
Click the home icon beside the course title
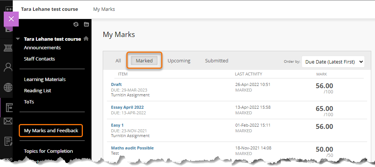pyautogui.click(x=86, y=38)
